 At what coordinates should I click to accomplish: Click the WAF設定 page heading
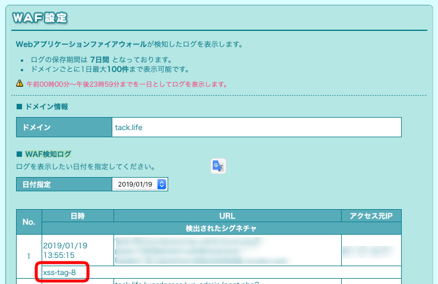click(x=40, y=18)
